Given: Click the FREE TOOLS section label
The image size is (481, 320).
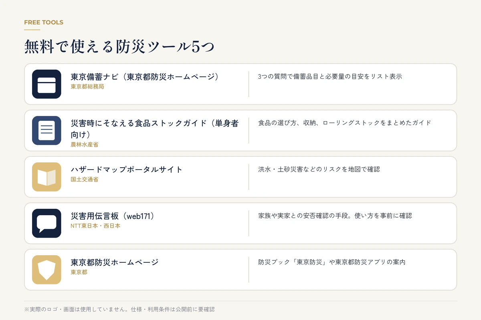Looking at the screenshot, I should [x=44, y=22].
